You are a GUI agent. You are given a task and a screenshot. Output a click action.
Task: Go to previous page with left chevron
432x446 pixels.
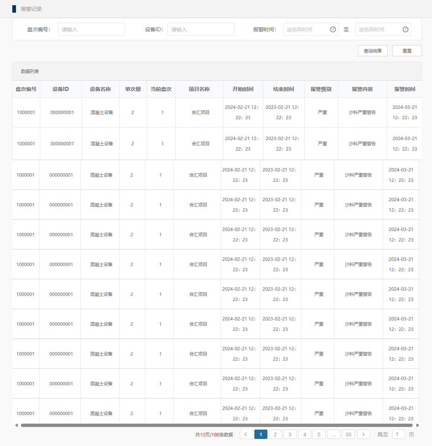(246, 434)
